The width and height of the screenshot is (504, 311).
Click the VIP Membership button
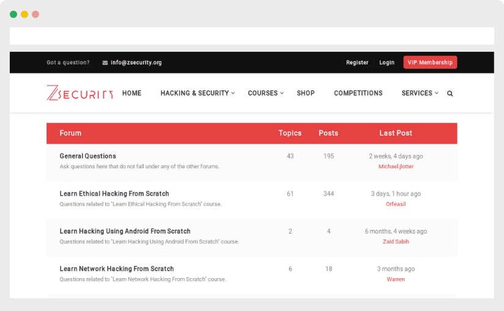click(430, 62)
